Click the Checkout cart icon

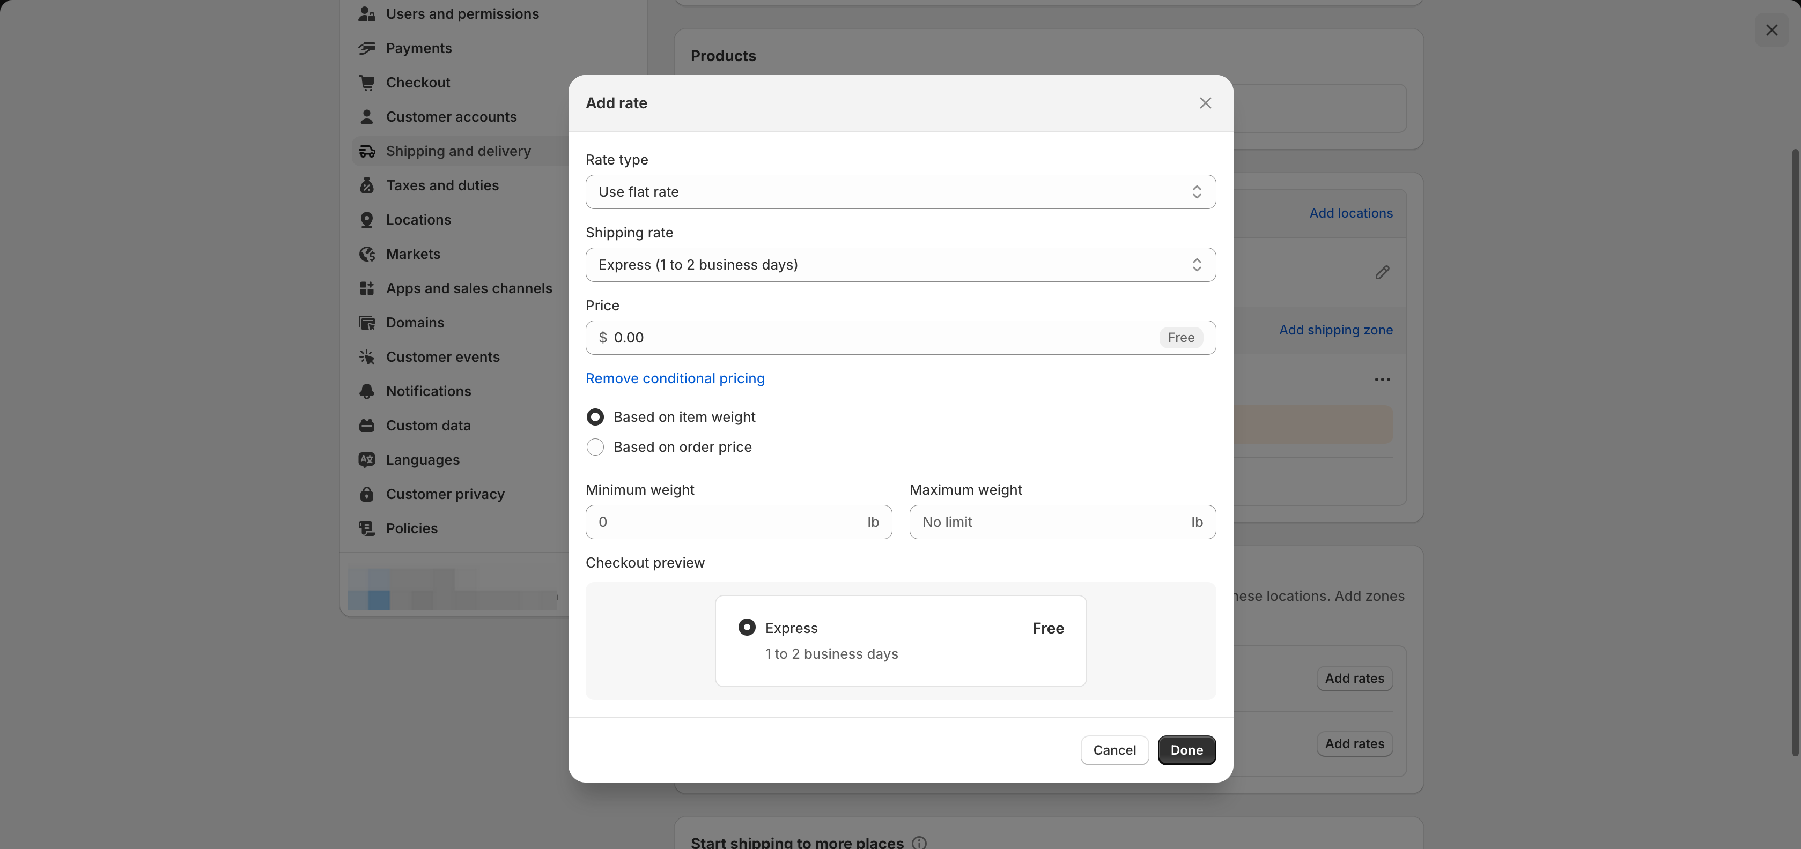366,83
